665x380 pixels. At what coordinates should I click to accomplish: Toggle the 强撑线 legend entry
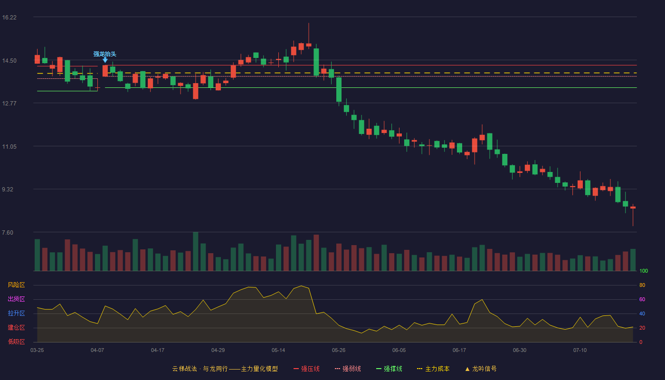pyautogui.click(x=389, y=369)
